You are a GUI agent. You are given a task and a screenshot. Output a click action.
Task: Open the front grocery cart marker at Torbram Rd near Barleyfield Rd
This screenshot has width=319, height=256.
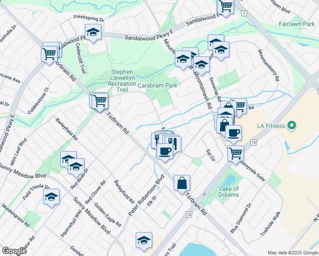pos(100,101)
